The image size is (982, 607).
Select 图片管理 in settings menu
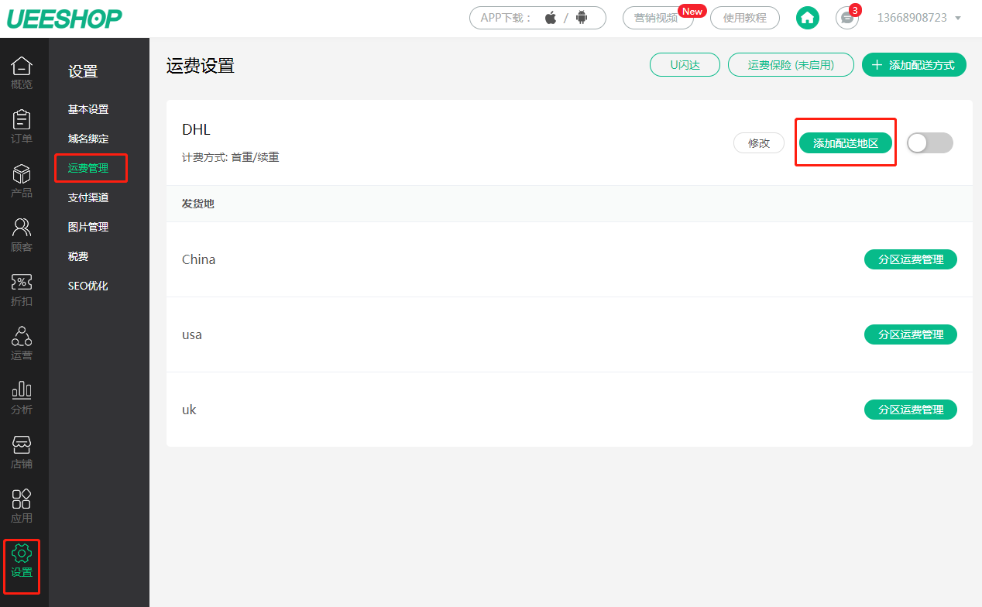tap(88, 228)
